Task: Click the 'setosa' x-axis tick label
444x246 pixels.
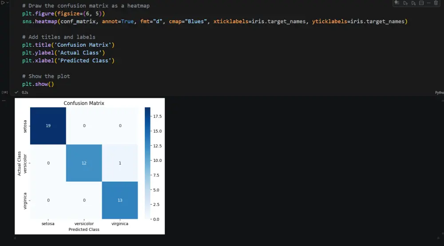Action: tap(48, 224)
